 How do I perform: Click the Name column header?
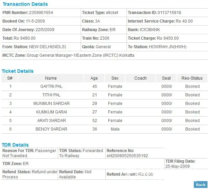51,78
